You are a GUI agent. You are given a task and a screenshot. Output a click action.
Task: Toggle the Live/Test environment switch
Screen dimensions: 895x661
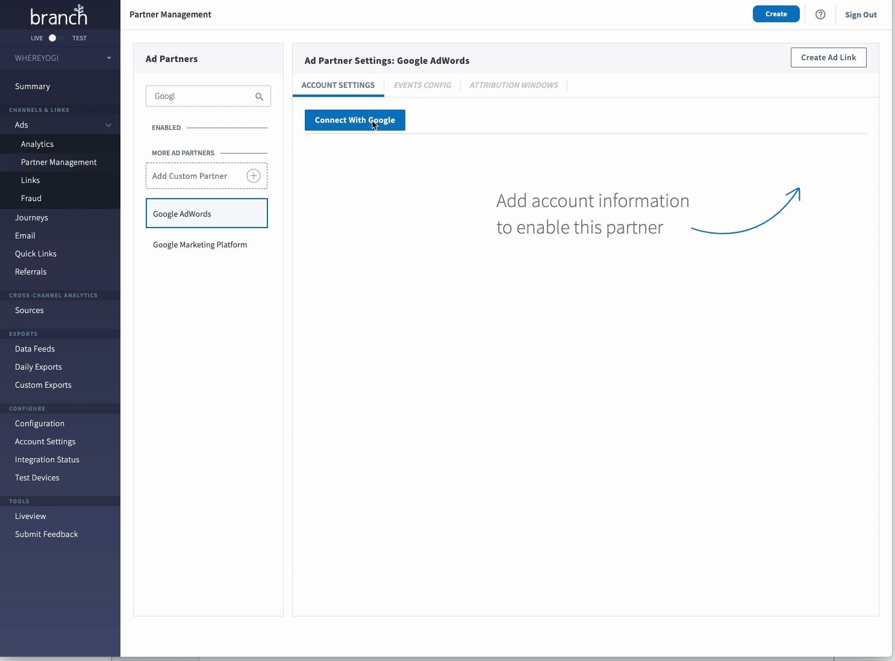57,38
